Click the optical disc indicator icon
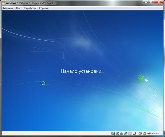Screen dimensions: 165x137 click(117, 133)
